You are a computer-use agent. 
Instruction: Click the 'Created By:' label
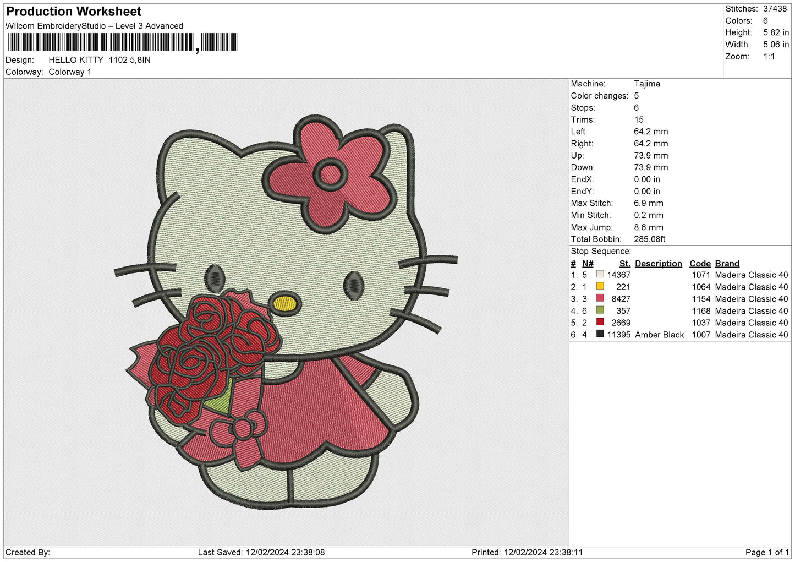click(x=28, y=552)
